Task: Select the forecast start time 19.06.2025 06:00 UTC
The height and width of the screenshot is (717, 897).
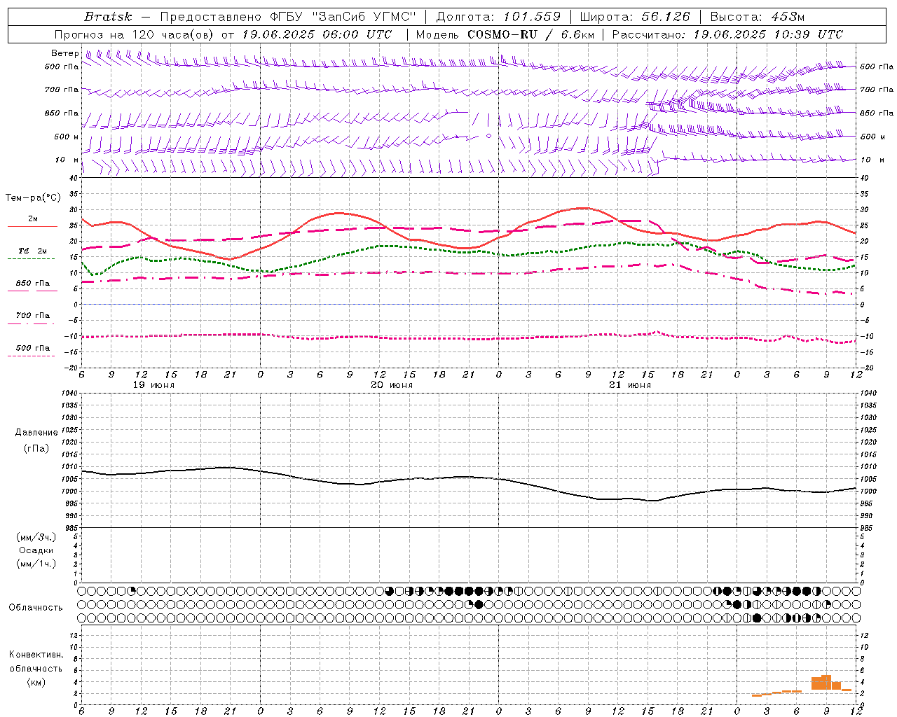Action: click(317, 34)
